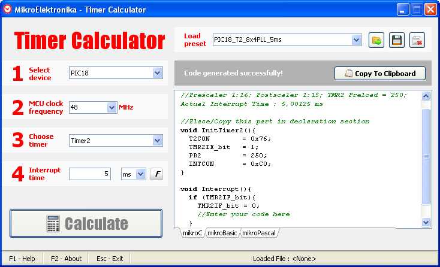
Task: Click the interrupt time input field
Action: 90,174
